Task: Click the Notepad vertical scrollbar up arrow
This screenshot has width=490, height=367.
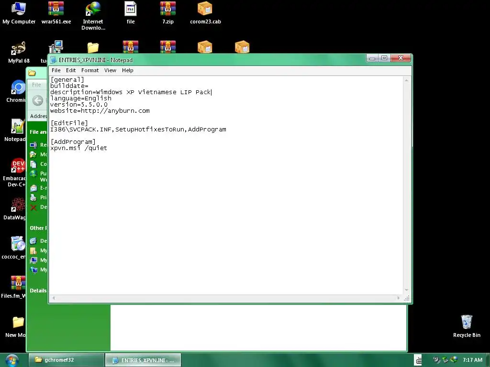Action: 406,80
